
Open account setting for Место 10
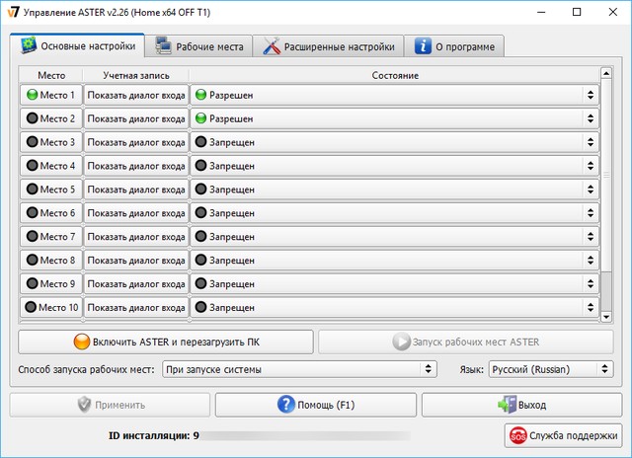click(x=136, y=307)
